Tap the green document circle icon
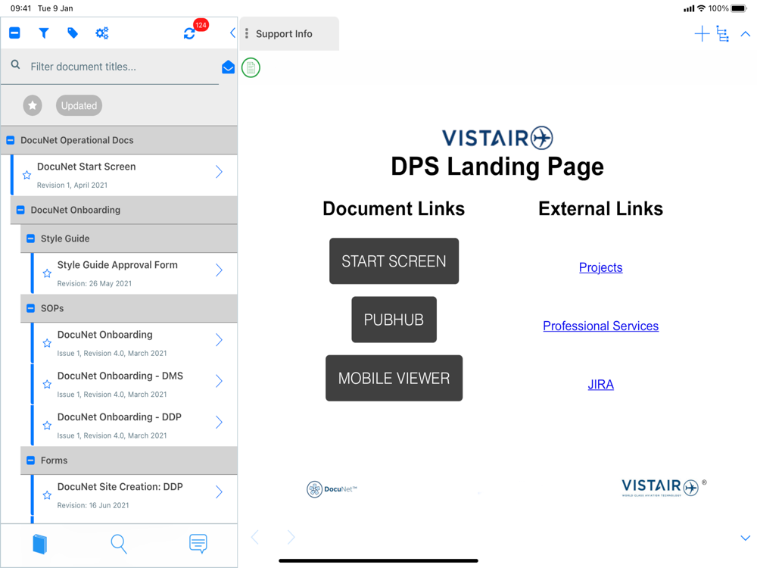 pyautogui.click(x=251, y=67)
